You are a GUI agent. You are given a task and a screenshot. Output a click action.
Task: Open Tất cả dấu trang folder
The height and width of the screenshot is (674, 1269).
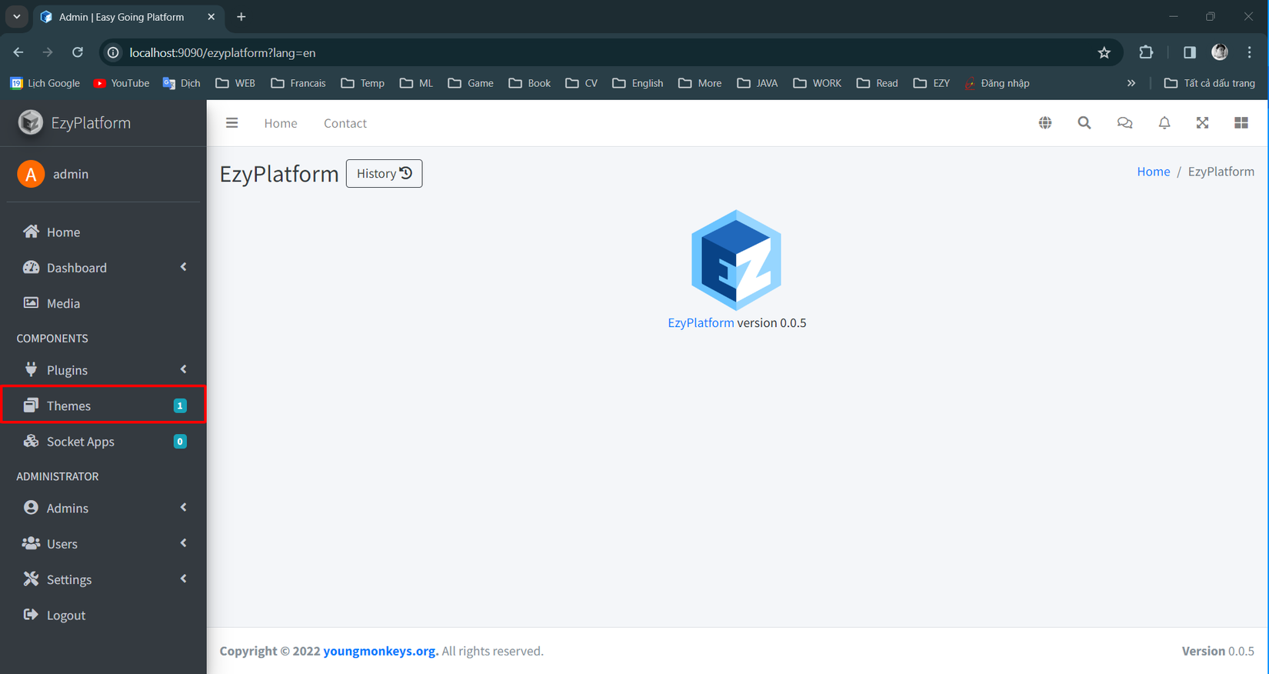point(1210,83)
